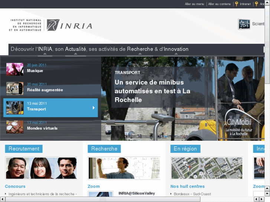270x202 pixels.
Task: Click the vertical scrollbar up arrow at top
Action: 267,2
